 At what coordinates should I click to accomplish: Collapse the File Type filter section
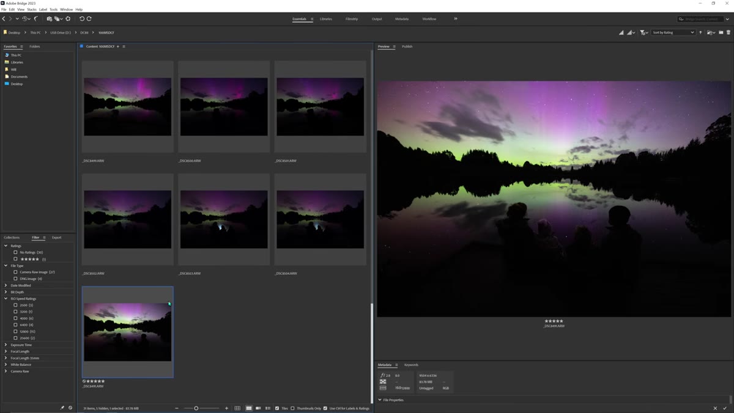(6, 266)
